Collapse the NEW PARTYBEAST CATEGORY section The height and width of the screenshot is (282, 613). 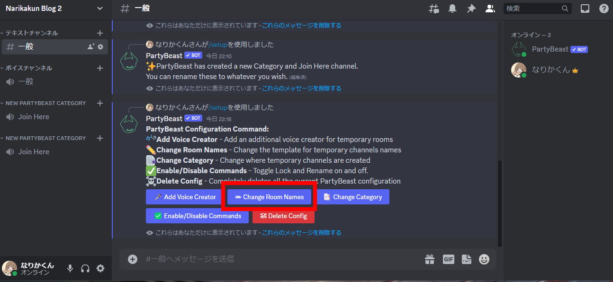click(44, 103)
